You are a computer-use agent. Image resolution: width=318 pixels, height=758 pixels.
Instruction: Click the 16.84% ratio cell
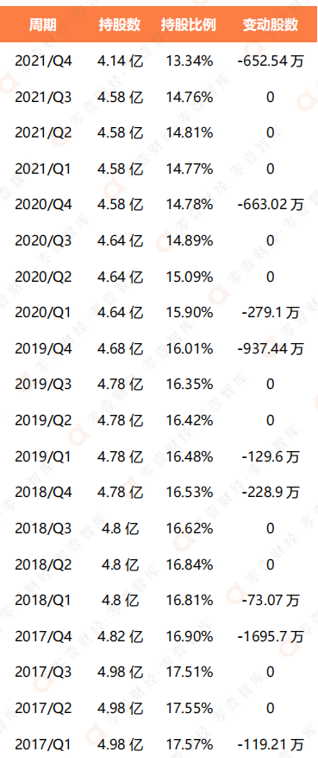(x=190, y=564)
